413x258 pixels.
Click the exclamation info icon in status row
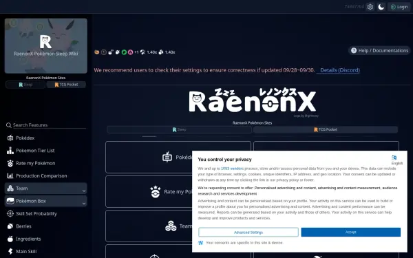click(104, 52)
